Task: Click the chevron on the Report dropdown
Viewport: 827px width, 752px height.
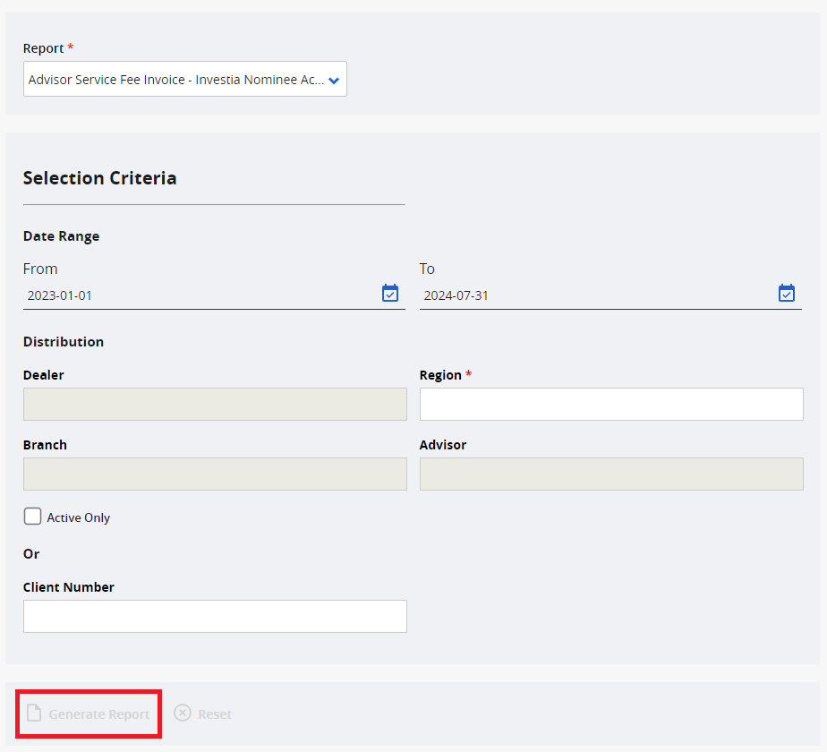Action: click(x=334, y=79)
